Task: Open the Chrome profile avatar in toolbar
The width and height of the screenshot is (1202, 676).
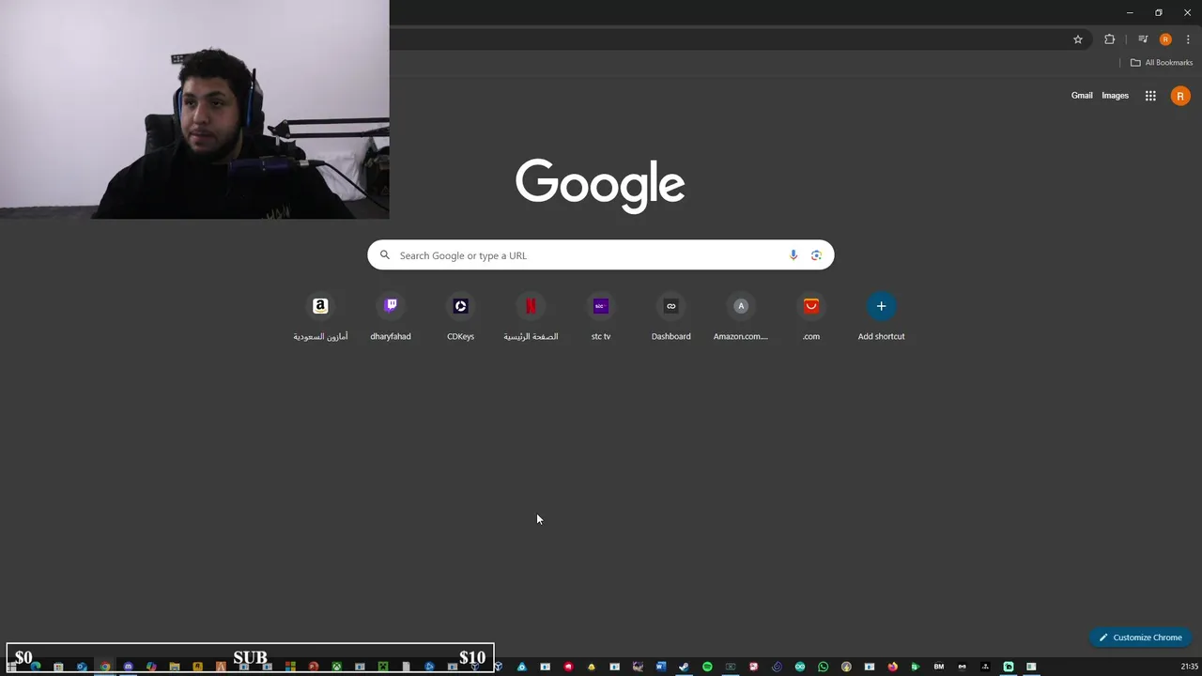Action: (x=1165, y=39)
